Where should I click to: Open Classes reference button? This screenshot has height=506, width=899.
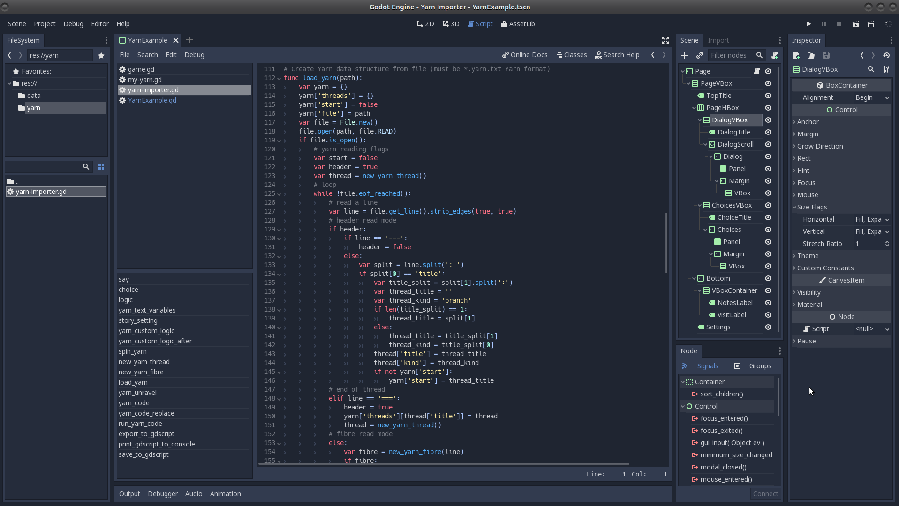pos(571,55)
